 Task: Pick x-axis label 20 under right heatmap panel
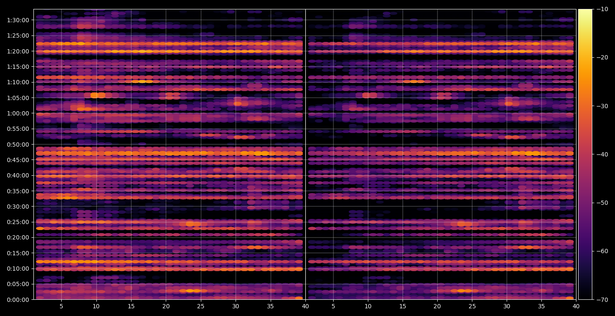pyautogui.click(x=437, y=306)
